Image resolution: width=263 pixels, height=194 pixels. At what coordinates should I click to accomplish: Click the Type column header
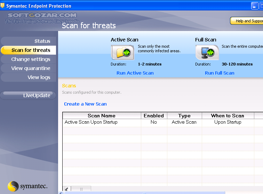tap(184, 116)
